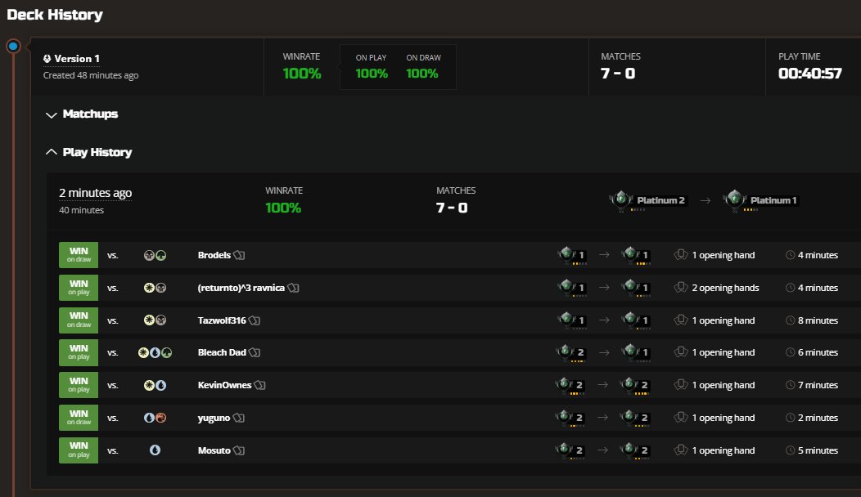The width and height of the screenshot is (861, 497).
Task: Collapse the Play History section chevron
Action: click(x=51, y=152)
